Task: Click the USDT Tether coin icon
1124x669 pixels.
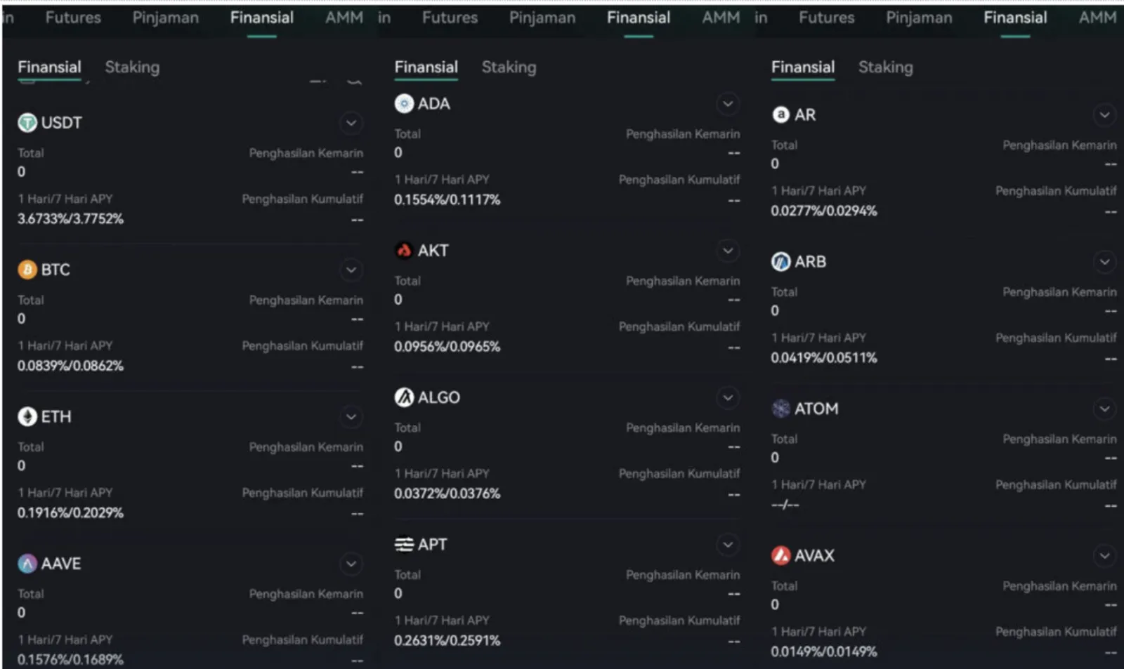Action: (27, 123)
